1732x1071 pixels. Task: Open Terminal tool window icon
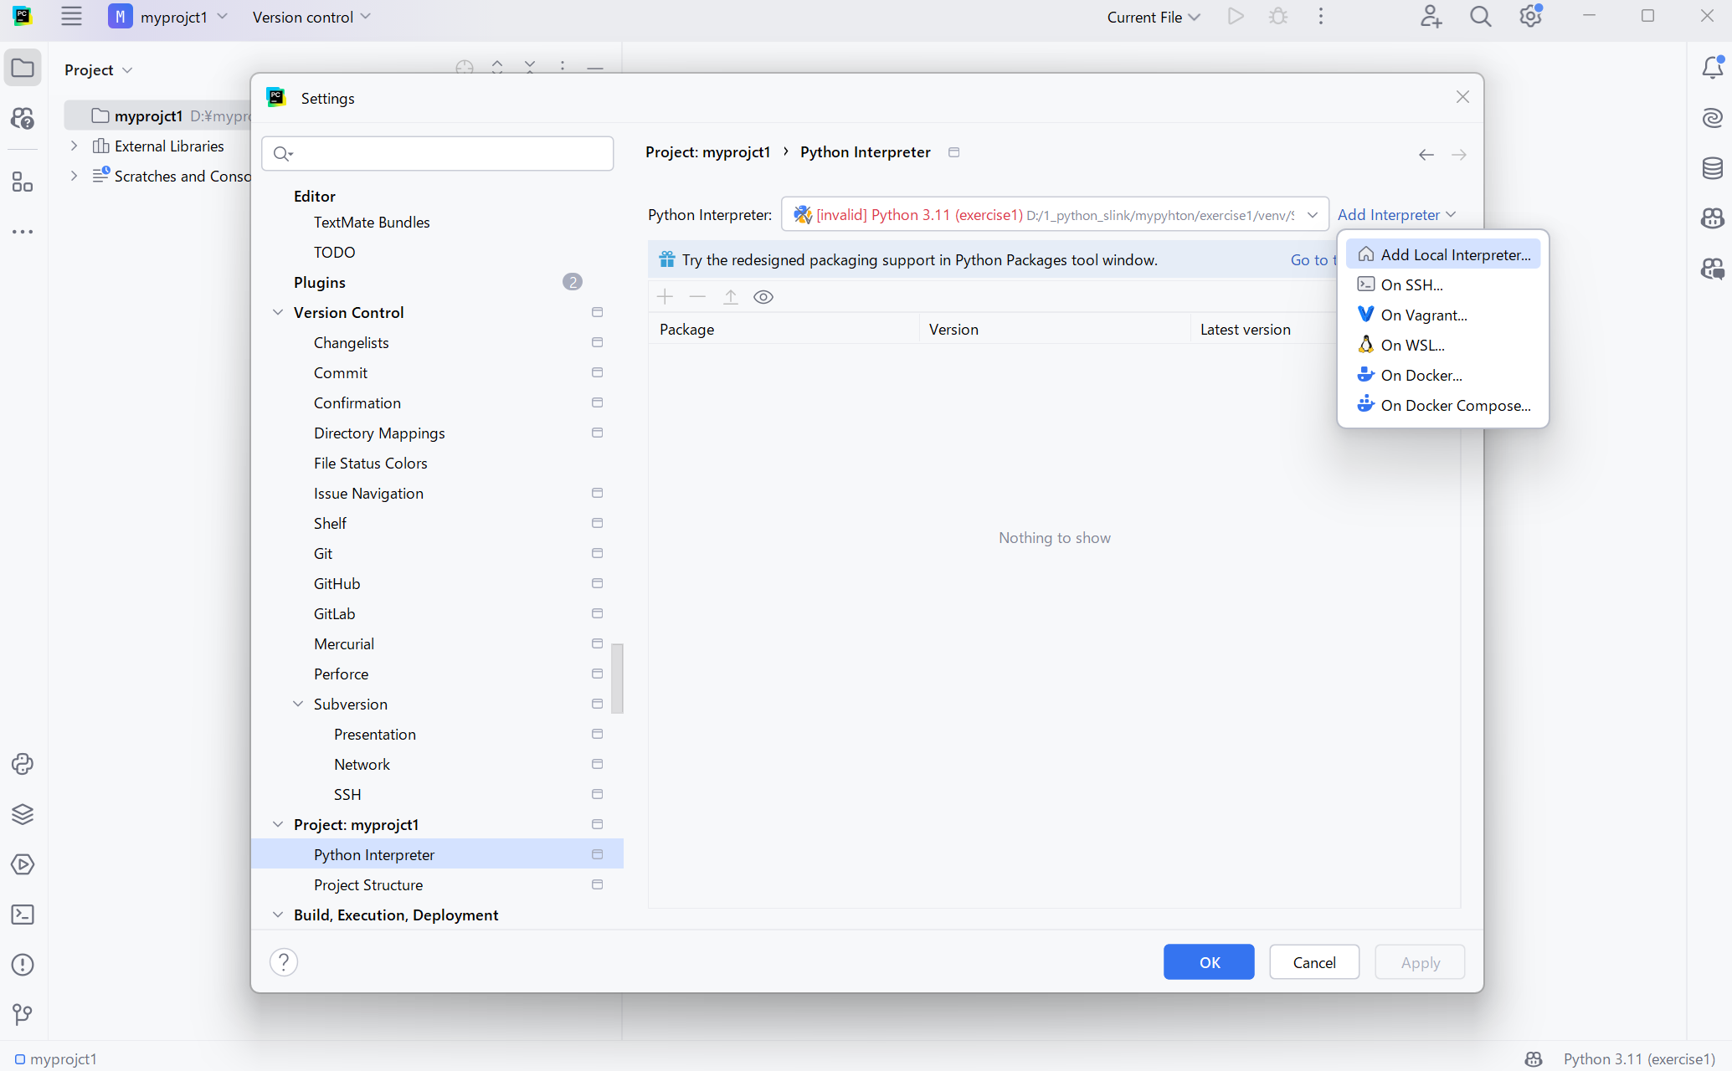click(23, 915)
